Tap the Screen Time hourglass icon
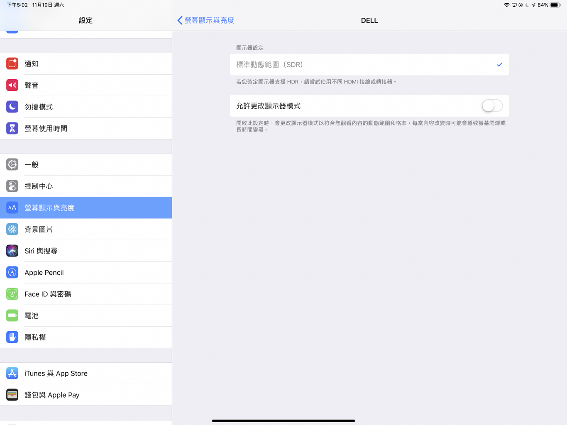Image resolution: width=567 pixels, height=425 pixels. point(12,128)
